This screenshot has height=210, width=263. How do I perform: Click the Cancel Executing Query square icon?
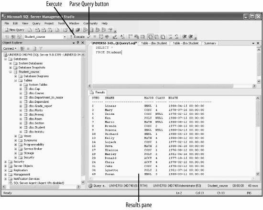[95, 36]
